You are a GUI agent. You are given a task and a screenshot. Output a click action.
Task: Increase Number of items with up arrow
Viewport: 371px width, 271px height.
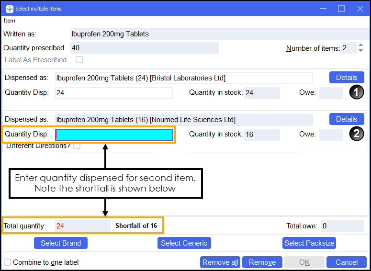[x=361, y=45]
